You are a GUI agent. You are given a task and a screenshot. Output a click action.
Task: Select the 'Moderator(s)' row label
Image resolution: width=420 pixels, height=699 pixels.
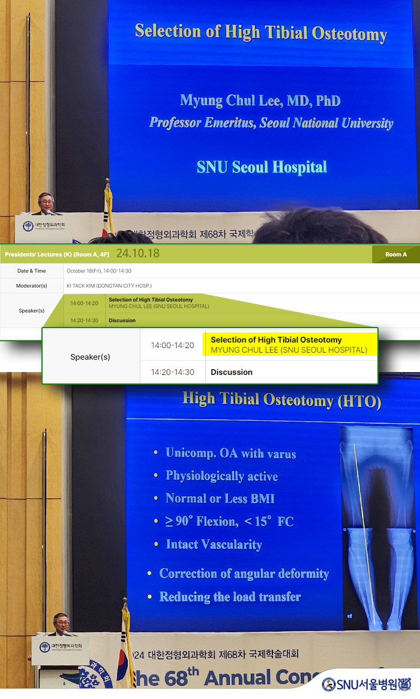pyautogui.click(x=32, y=285)
